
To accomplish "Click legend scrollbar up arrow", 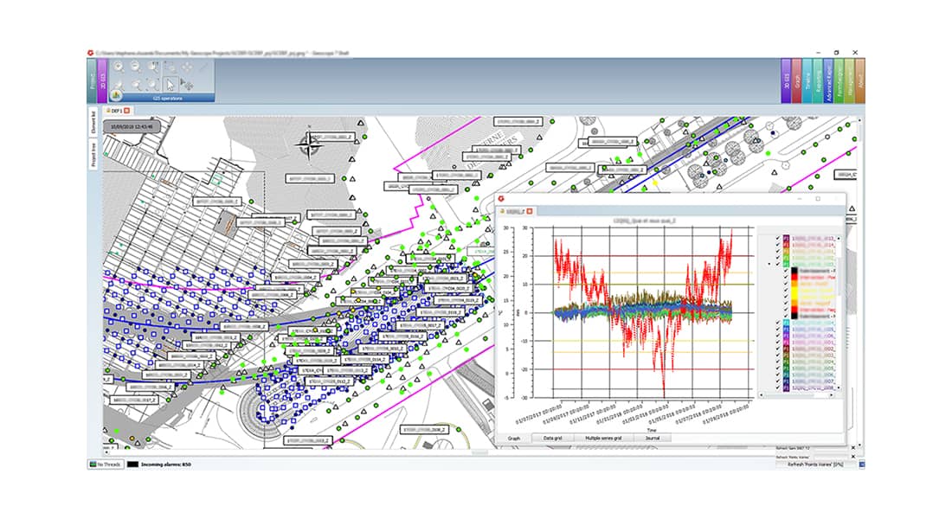I will (x=839, y=239).
